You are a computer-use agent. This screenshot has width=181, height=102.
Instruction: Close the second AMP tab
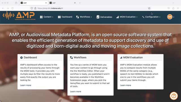[x=75, y=3]
